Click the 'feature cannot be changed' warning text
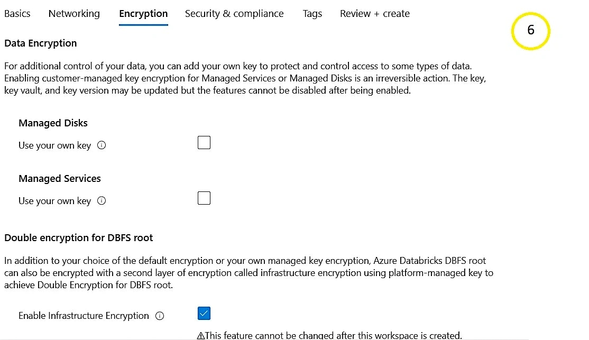The height and width of the screenshot is (340, 589). pyautogui.click(x=333, y=335)
